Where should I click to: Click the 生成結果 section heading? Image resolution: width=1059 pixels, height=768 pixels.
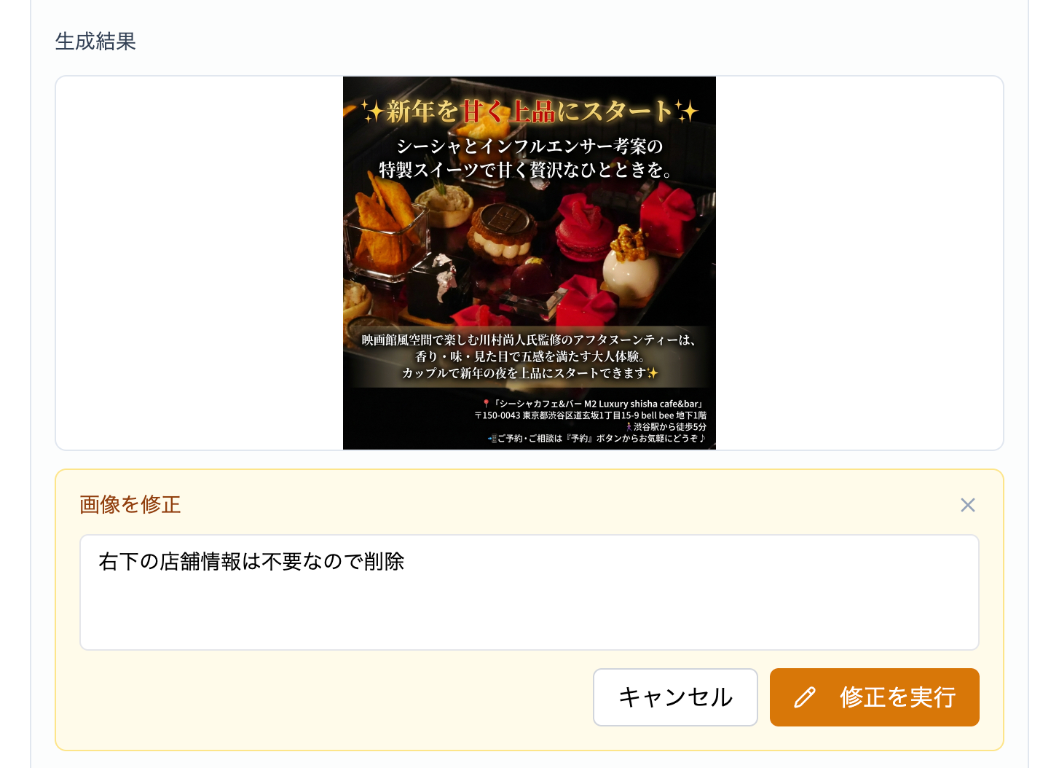95,42
